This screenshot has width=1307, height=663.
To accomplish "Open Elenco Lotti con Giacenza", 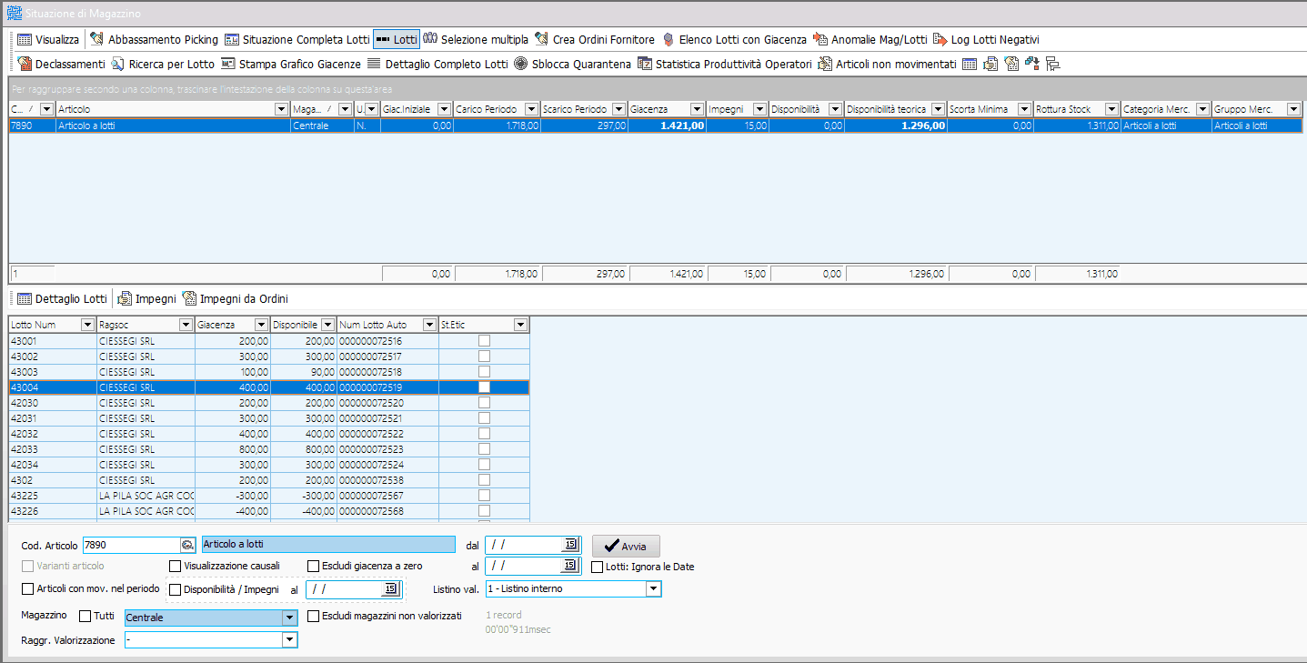I will pyautogui.click(x=734, y=40).
